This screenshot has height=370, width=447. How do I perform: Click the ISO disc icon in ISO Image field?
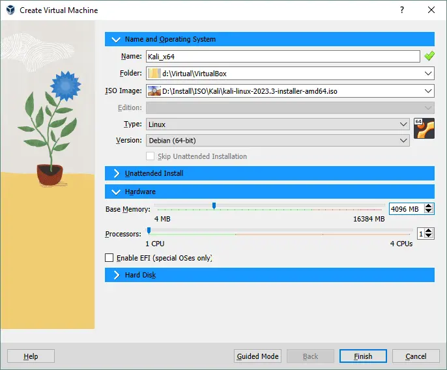point(154,91)
